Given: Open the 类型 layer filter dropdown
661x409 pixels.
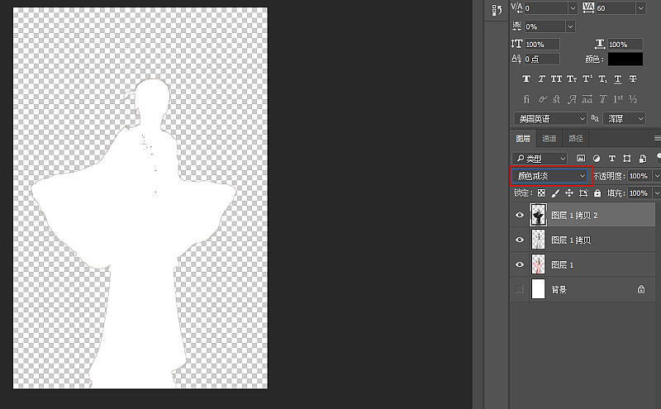Looking at the screenshot, I should coord(540,159).
